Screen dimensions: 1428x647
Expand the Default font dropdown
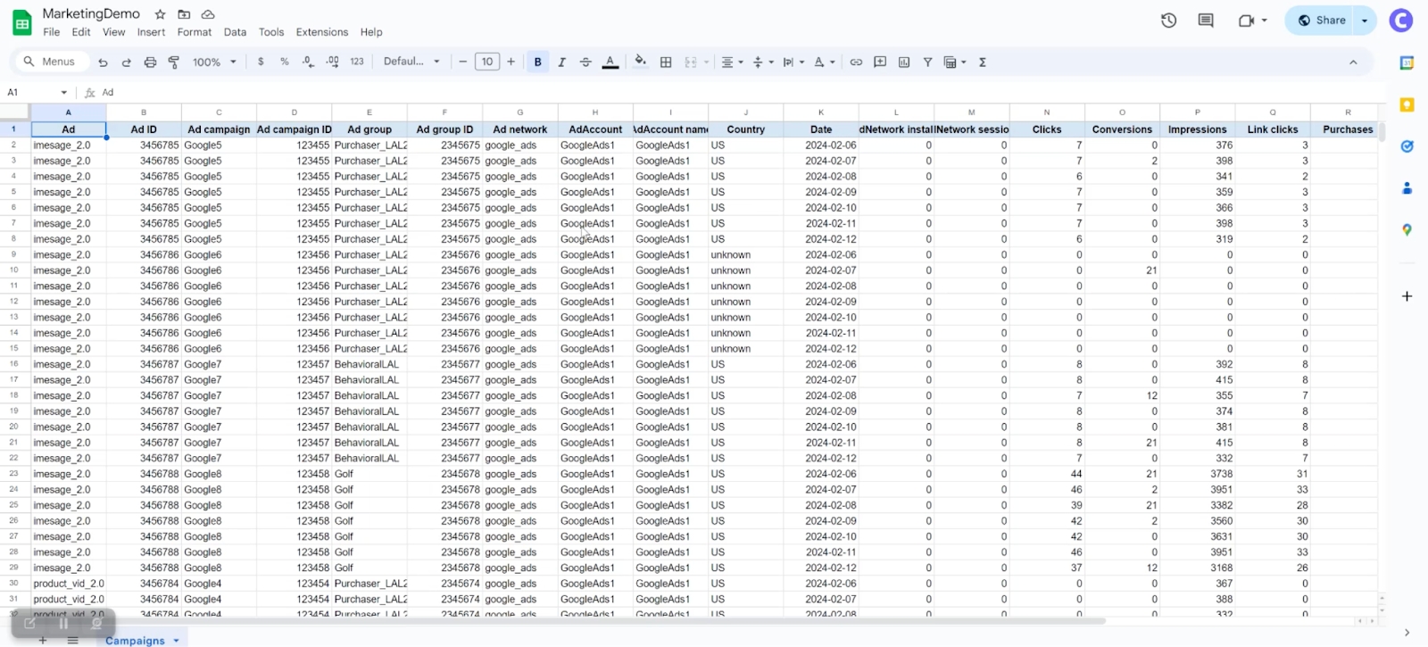pyautogui.click(x=411, y=62)
